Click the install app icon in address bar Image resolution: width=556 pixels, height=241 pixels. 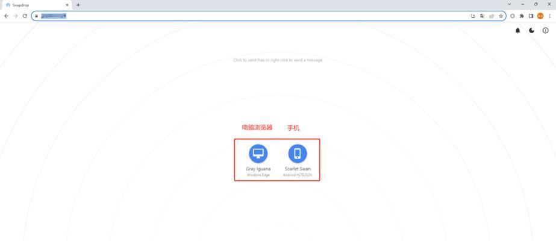(x=473, y=16)
